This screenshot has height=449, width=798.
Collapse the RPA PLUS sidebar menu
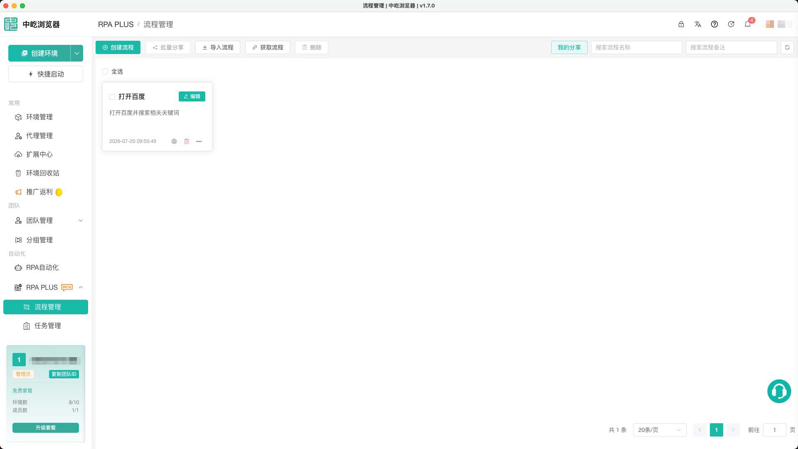(46, 288)
